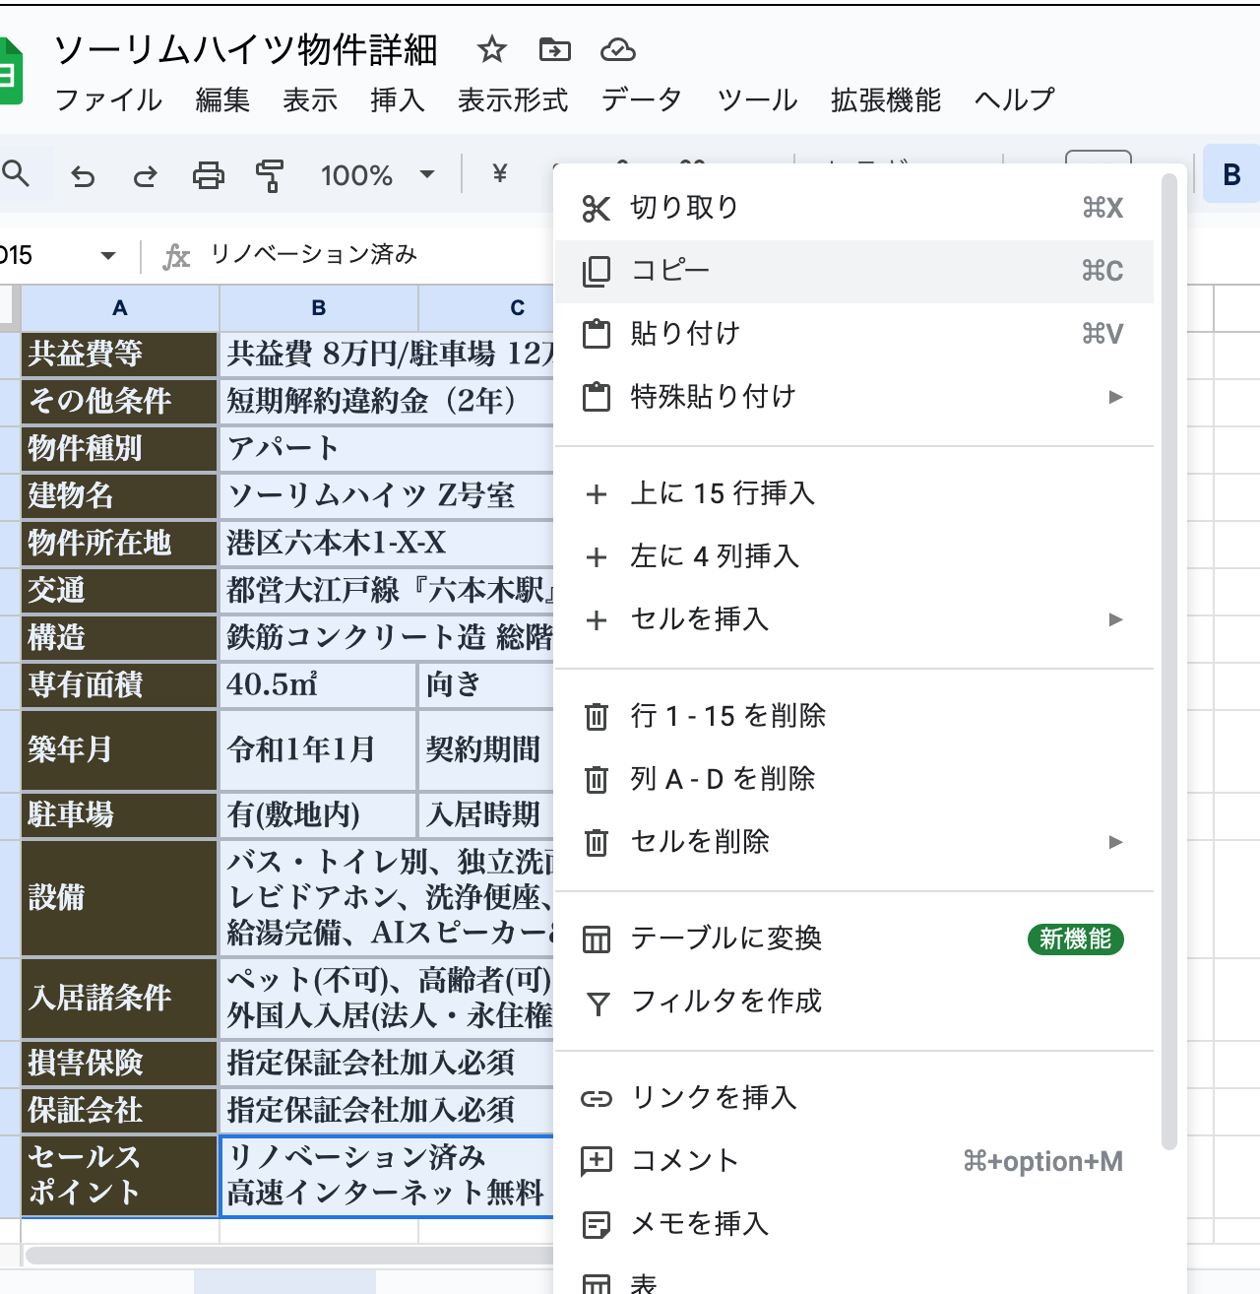The width and height of the screenshot is (1260, 1294).
Task: Click the undo arrow in toolbar
Action: 83,176
